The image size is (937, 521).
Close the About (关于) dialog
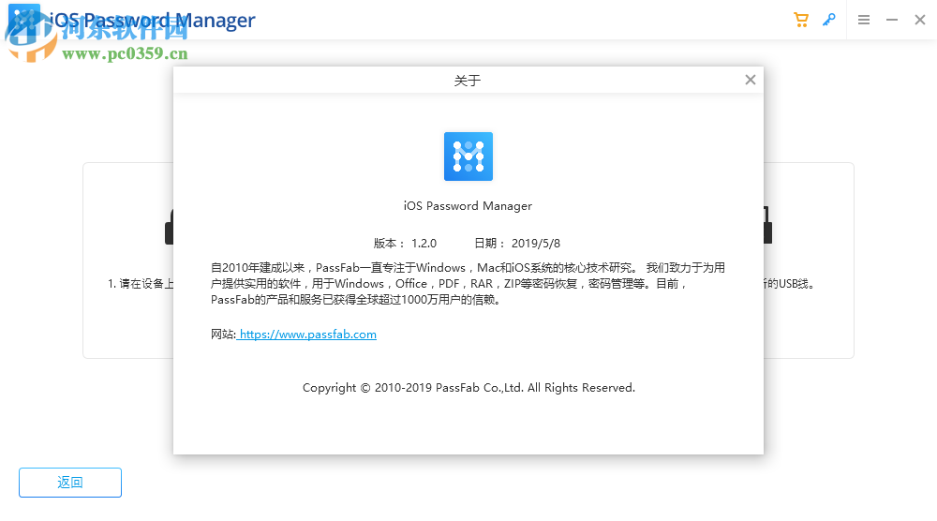tap(751, 80)
